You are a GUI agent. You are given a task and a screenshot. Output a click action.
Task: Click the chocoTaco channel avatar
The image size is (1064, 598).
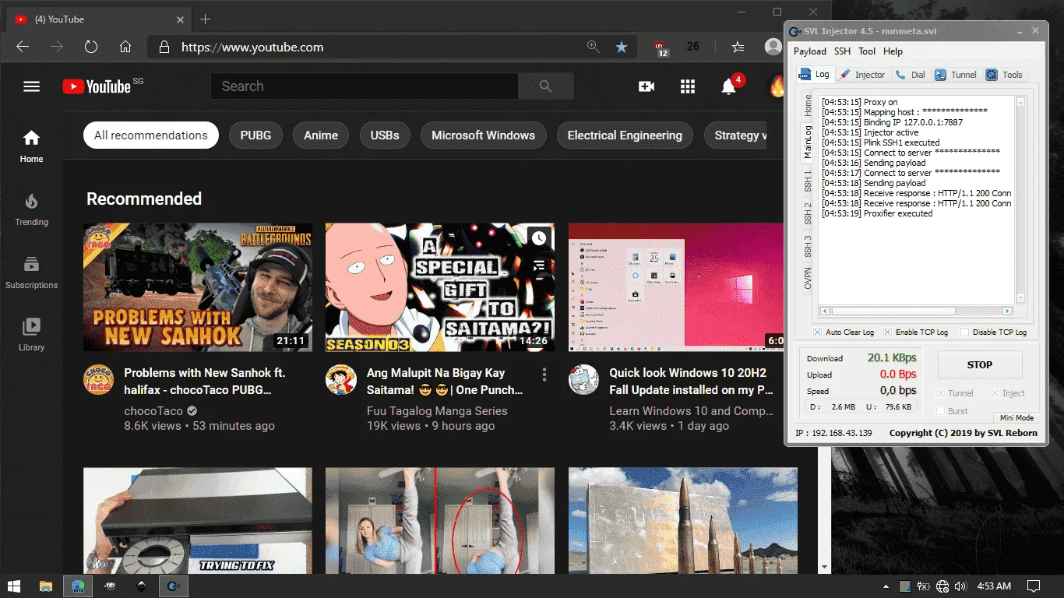tap(99, 380)
